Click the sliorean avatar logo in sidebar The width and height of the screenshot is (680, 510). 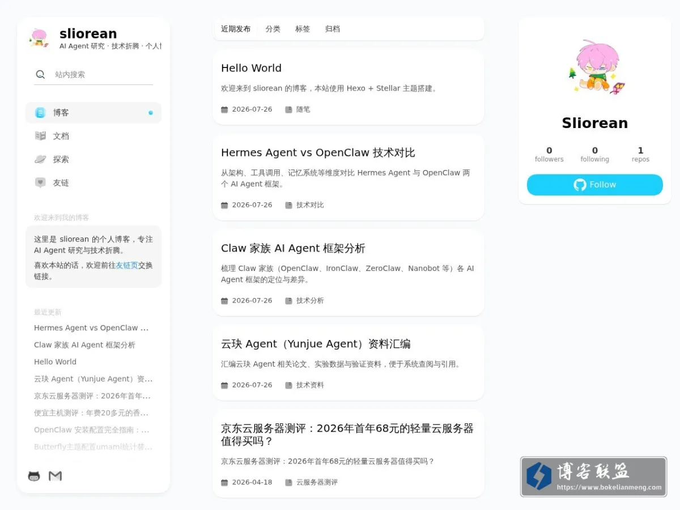[x=39, y=39]
